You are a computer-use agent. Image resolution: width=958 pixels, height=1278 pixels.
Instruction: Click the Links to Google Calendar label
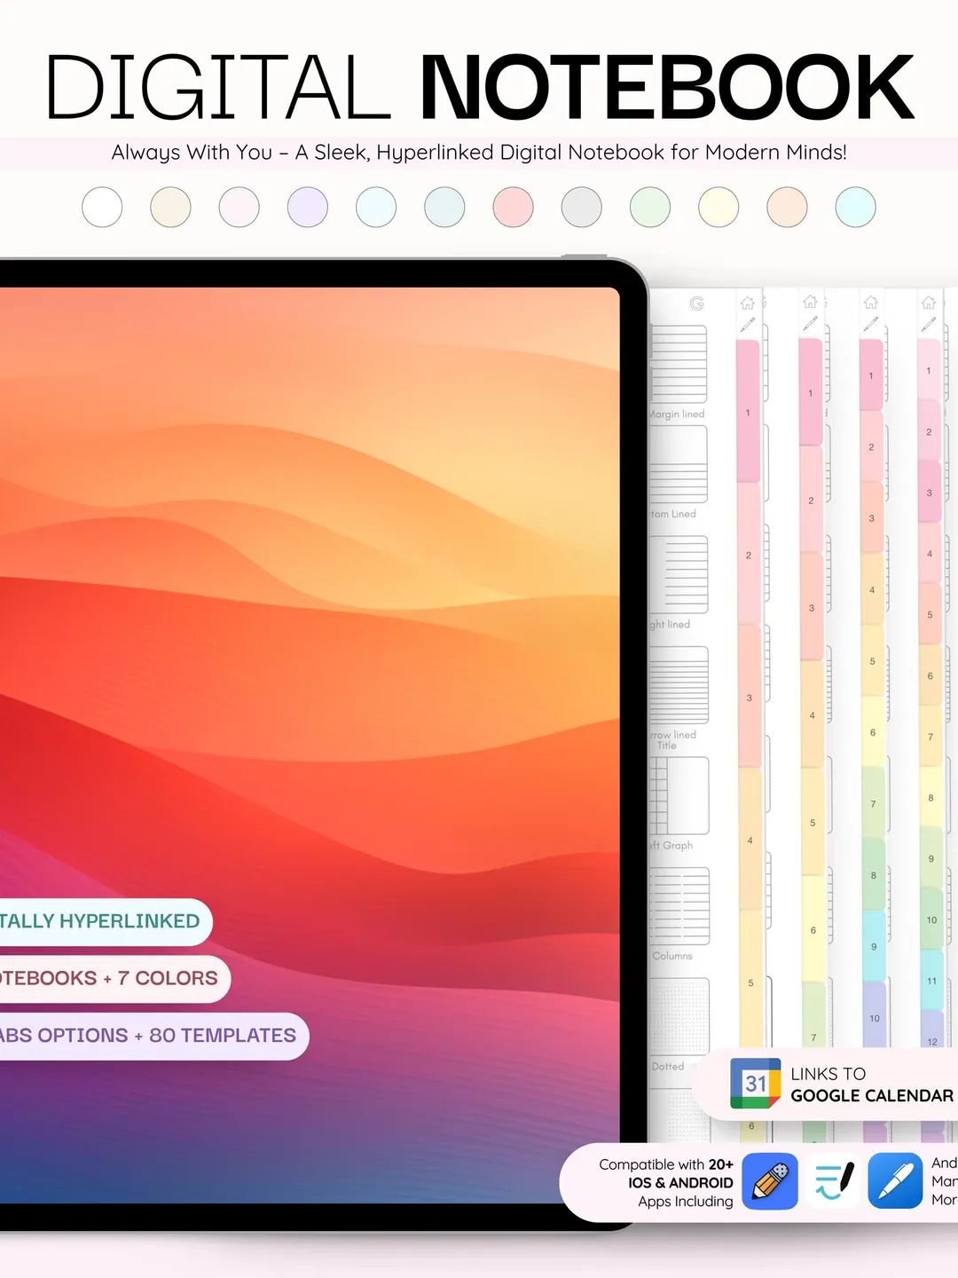click(872, 1085)
